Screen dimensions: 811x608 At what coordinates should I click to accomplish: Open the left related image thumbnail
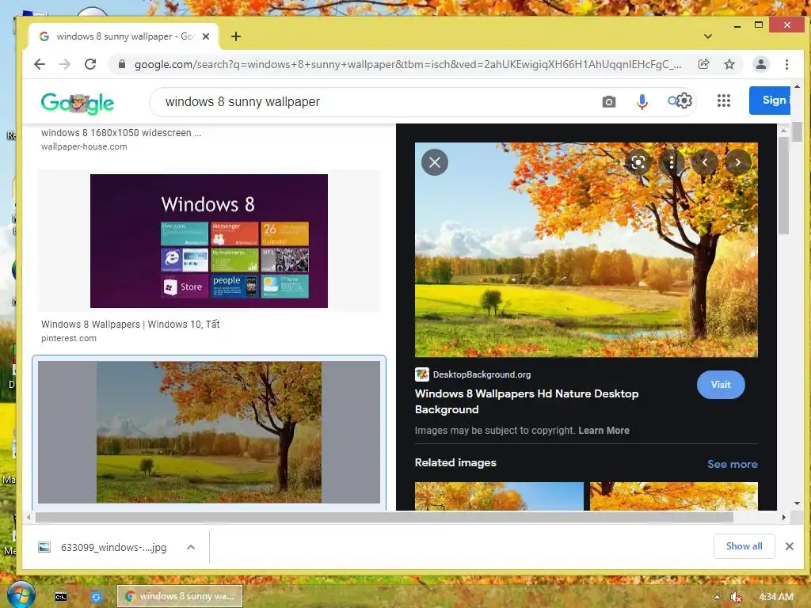(499, 496)
